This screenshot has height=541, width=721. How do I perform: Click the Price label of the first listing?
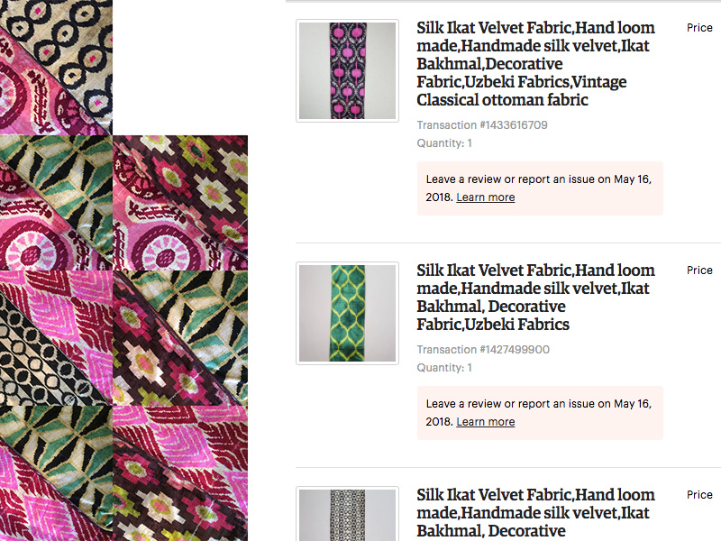(699, 28)
